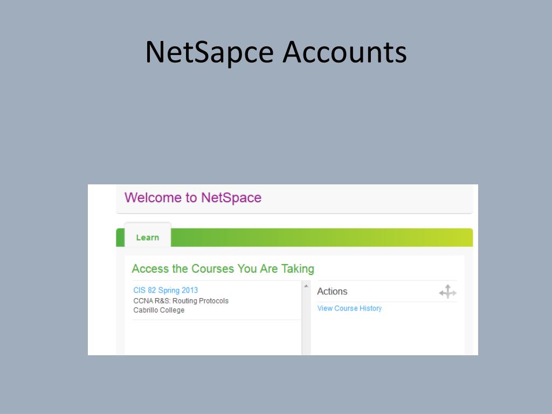
Task: Click empty area under View Course History
Action: click(x=387, y=334)
